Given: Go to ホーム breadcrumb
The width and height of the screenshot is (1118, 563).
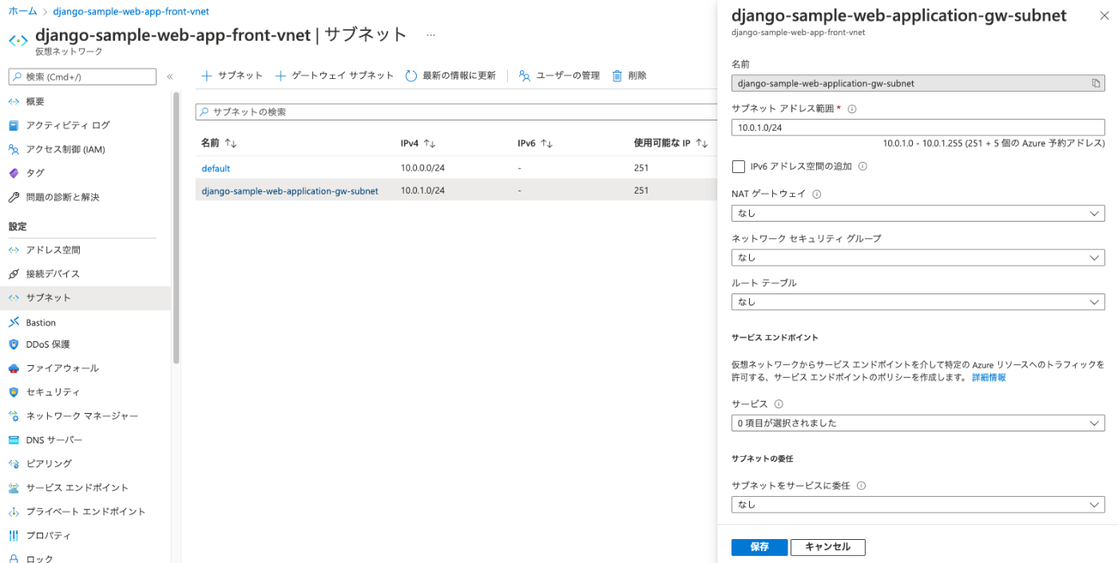Looking at the screenshot, I should coord(23,12).
